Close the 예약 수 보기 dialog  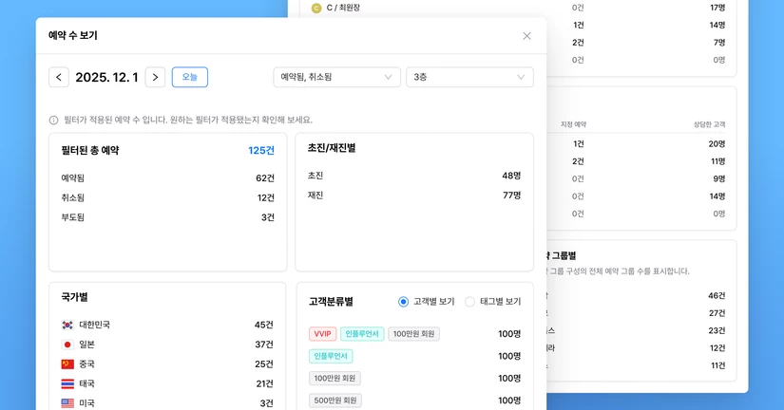526,36
